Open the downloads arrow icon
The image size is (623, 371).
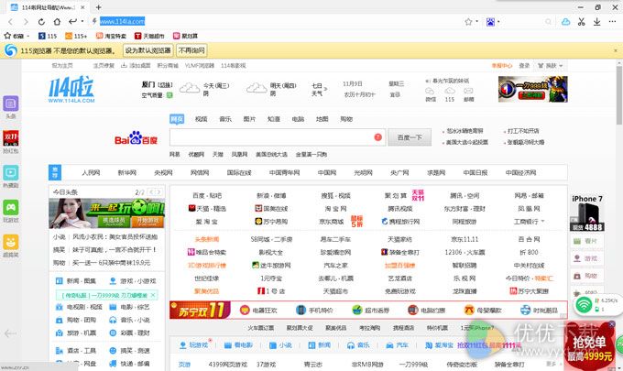(x=596, y=22)
